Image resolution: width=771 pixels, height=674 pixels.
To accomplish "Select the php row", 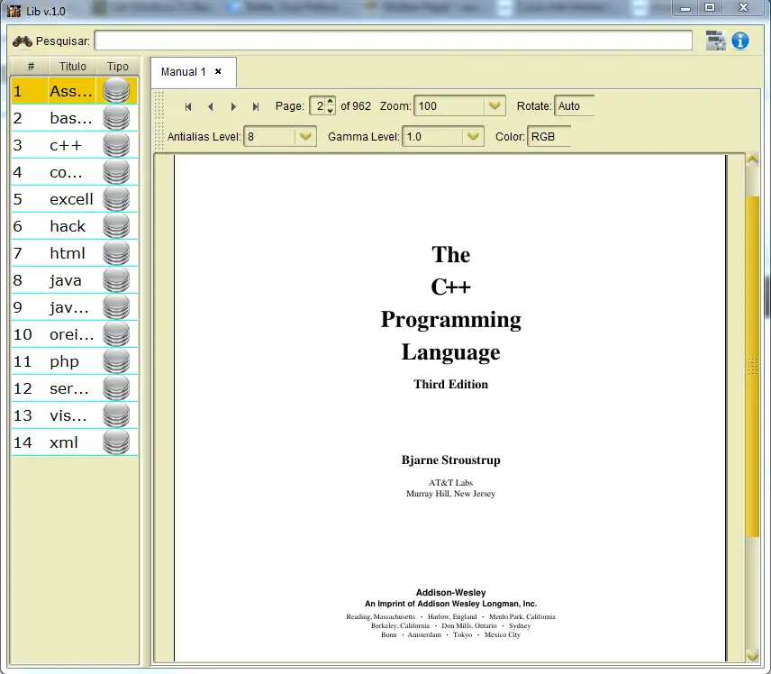I will click(74, 361).
